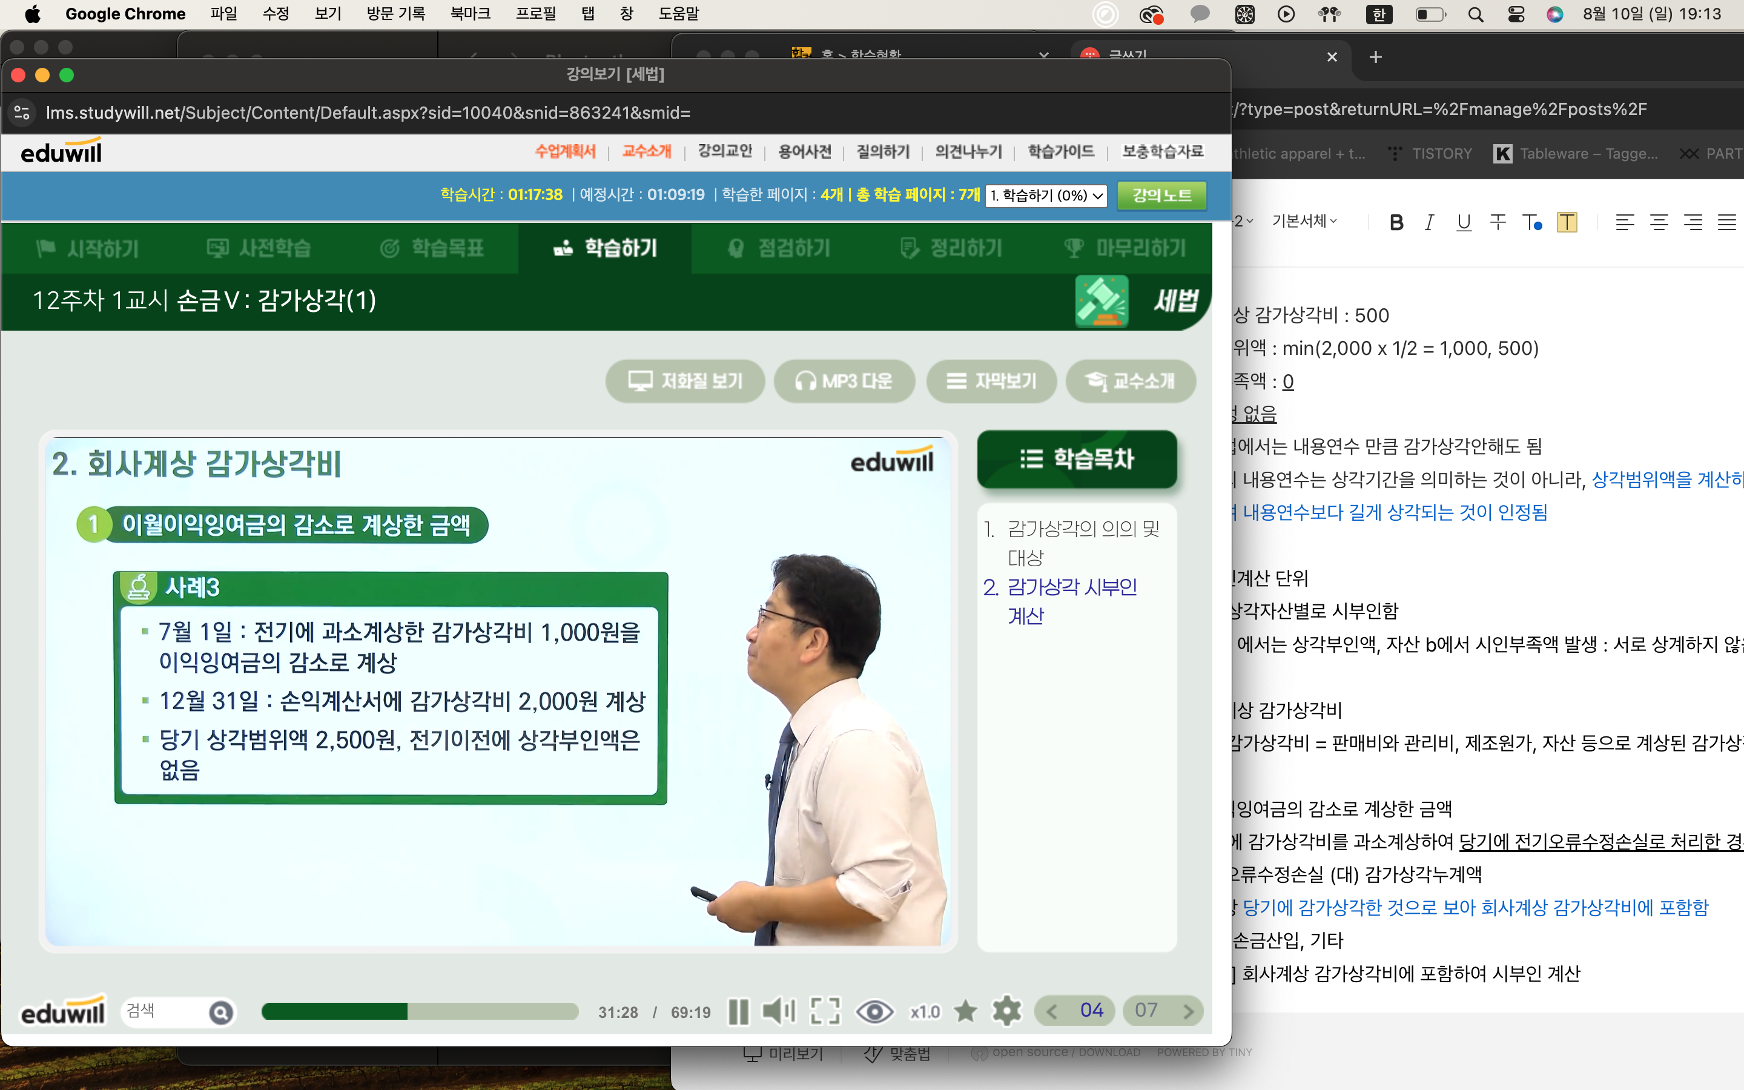
Task: Align text left in editor
Action: point(1624,222)
